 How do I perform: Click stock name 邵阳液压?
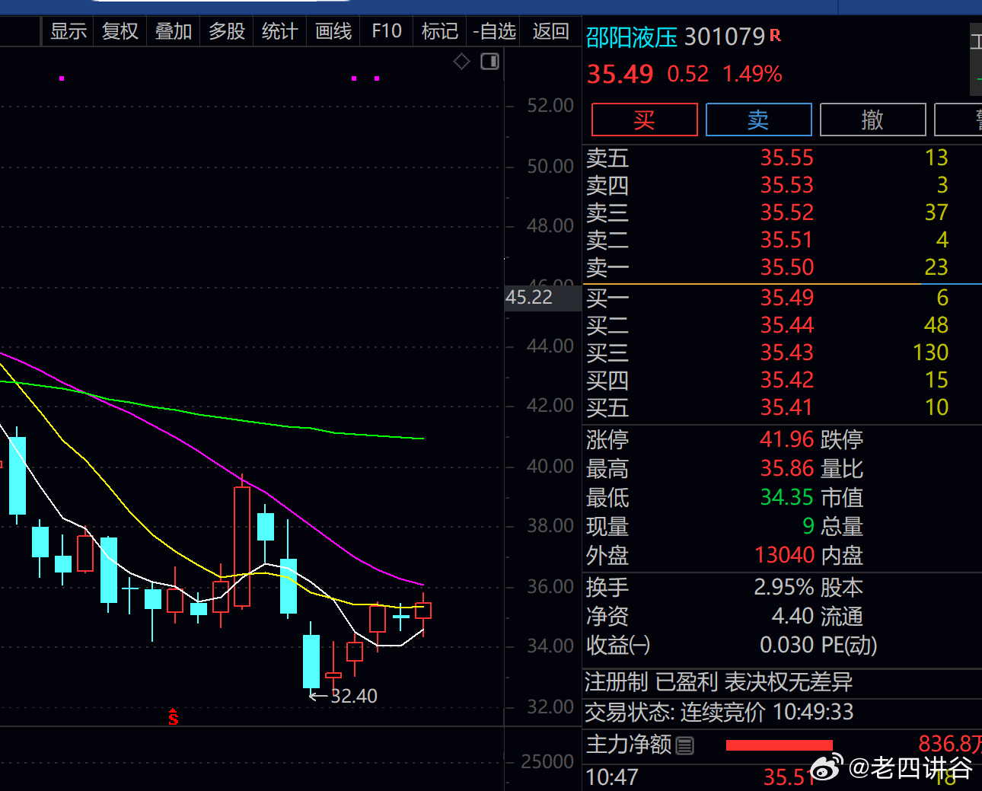(632, 37)
